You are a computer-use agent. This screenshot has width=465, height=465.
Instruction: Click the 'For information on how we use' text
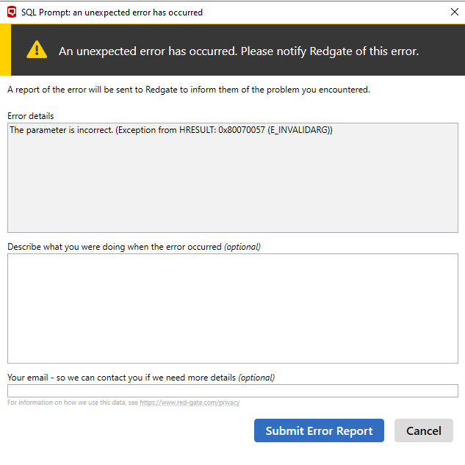click(x=72, y=403)
